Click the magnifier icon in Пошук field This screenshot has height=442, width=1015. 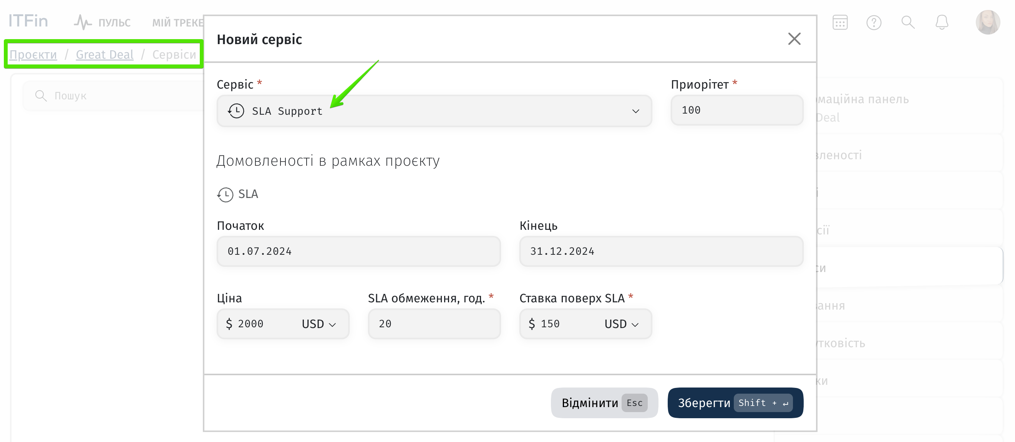pyautogui.click(x=41, y=96)
